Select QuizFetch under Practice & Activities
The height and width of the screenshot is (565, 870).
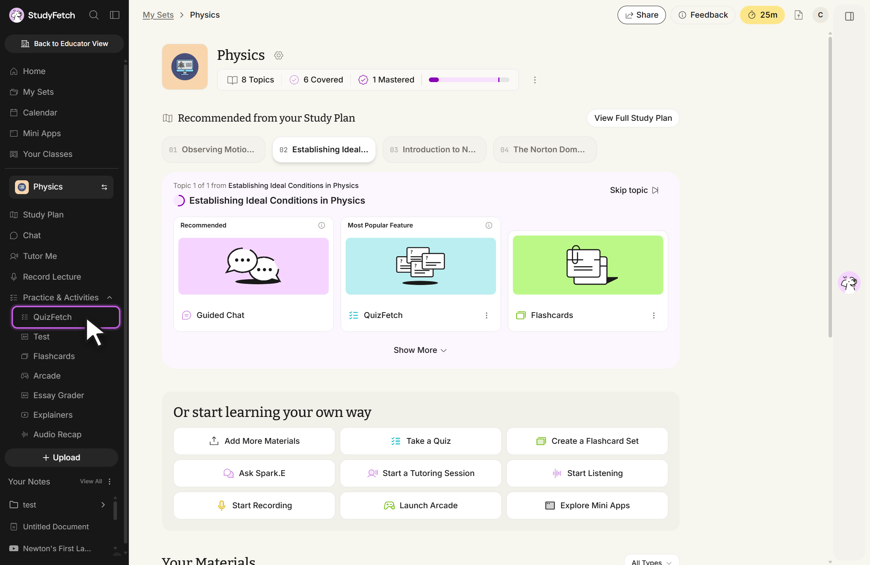point(66,317)
